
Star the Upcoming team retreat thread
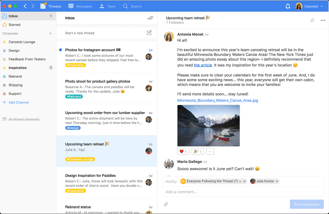click(312, 20)
